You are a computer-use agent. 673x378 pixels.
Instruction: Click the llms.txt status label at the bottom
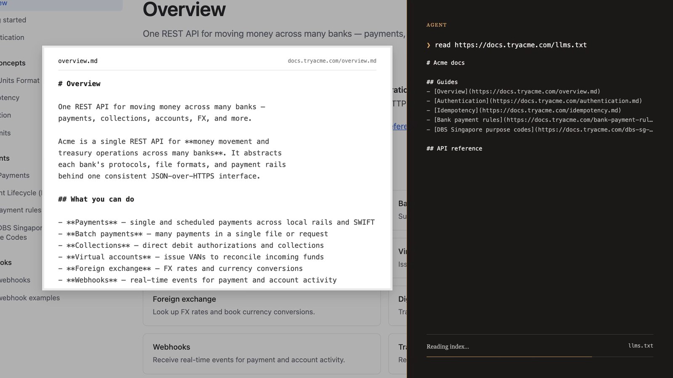tap(641, 346)
